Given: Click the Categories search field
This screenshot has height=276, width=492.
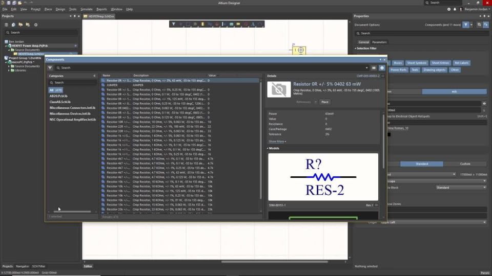Looking at the screenshot, I should pyautogui.click(x=72, y=83).
